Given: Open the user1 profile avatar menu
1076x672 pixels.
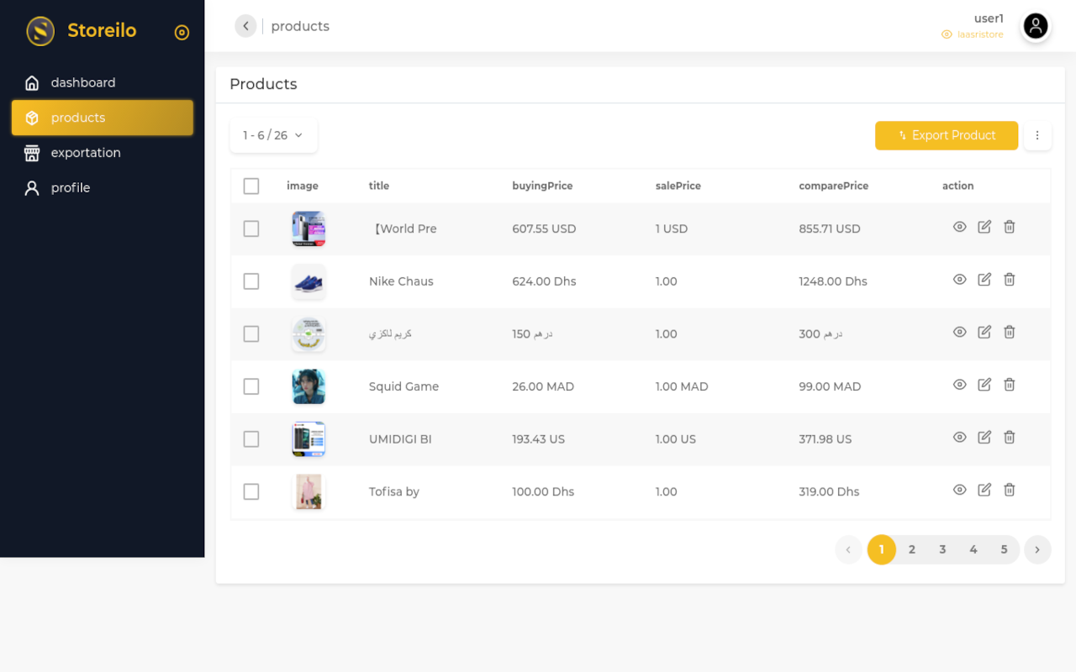Looking at the screenshot, I should point(1035,26).
